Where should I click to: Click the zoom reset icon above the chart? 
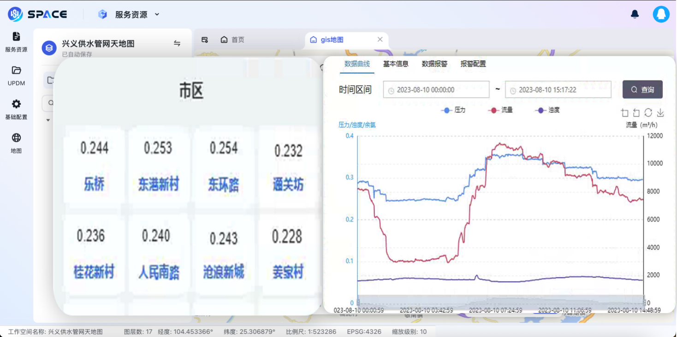[635, 112]
